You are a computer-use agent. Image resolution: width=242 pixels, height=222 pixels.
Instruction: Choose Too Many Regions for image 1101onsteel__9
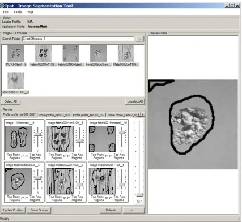coord(23,156)
